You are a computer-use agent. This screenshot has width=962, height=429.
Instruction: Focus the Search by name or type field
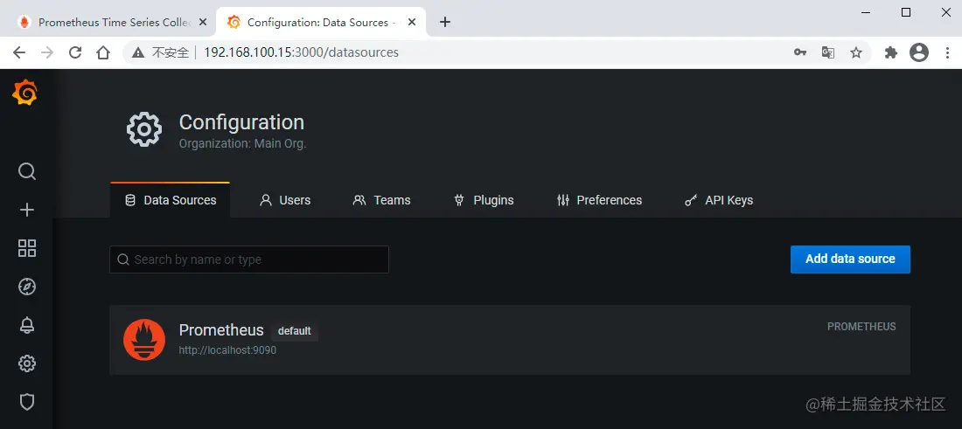pyautogui.click(x=249, y=259)
